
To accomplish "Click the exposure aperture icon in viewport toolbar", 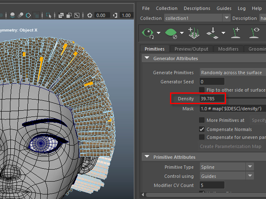I will point(89,15).
